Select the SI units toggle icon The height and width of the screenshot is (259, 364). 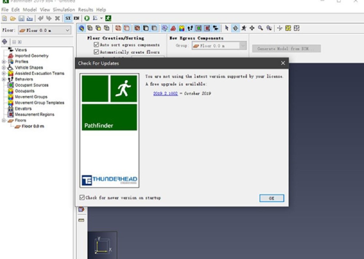tap(68, 18)
